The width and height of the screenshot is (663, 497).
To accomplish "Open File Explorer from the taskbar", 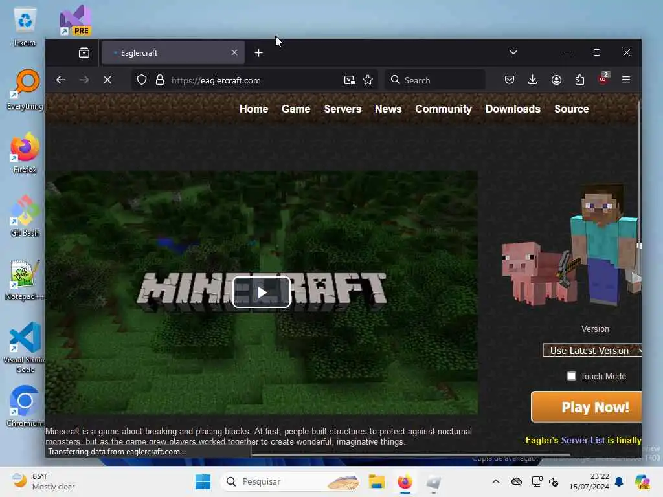I will (x=376, y=481).
